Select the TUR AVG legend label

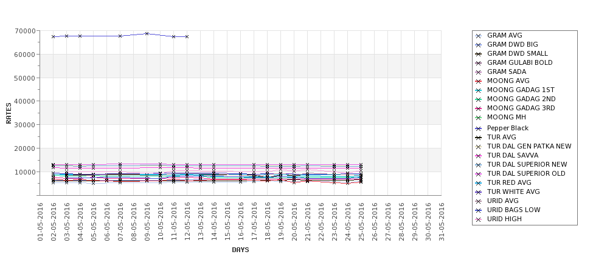click(502, 137)
